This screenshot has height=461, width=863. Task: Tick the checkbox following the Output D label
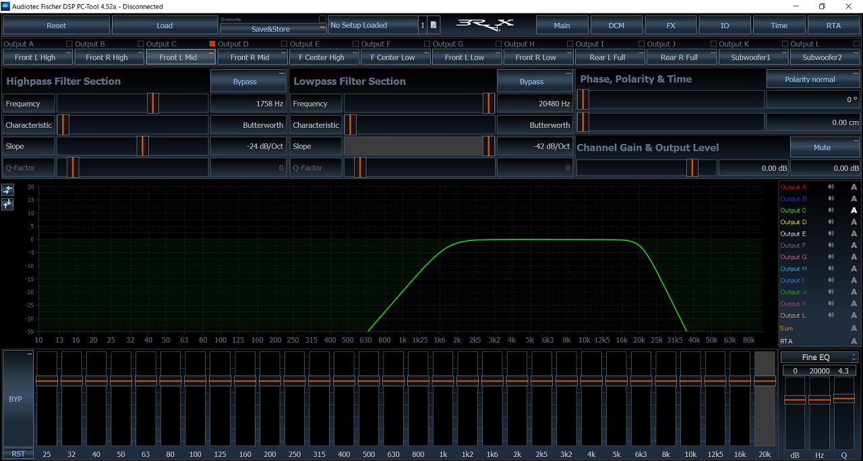coord(284,44)
